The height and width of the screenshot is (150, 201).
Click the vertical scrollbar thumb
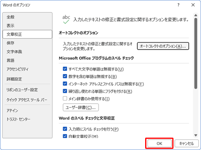coord(196,53)
